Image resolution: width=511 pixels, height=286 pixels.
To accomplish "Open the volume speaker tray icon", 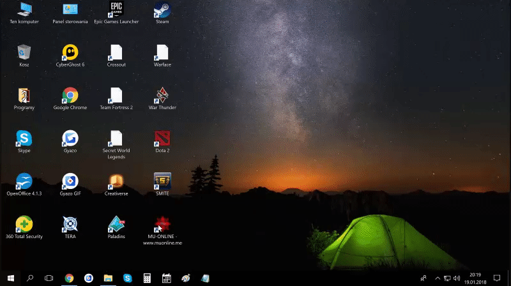I will click(x=457, y=278).
